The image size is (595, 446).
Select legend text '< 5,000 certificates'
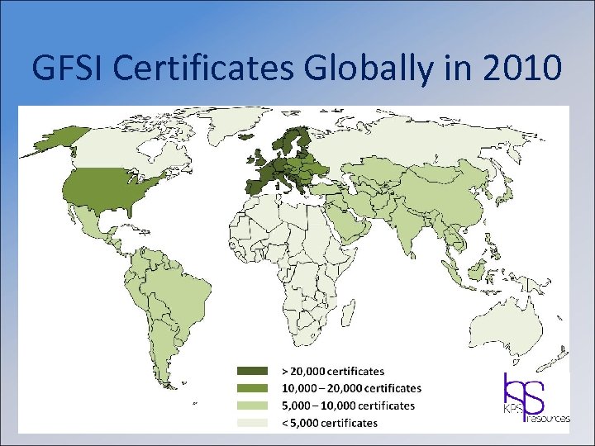pyautogui.click(x=330, y=423)
